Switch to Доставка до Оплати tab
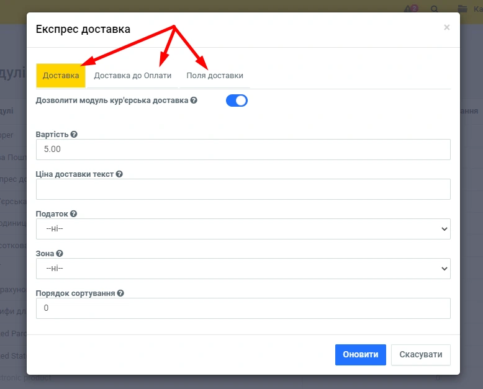The image size is (483, 389). (132, 76)
